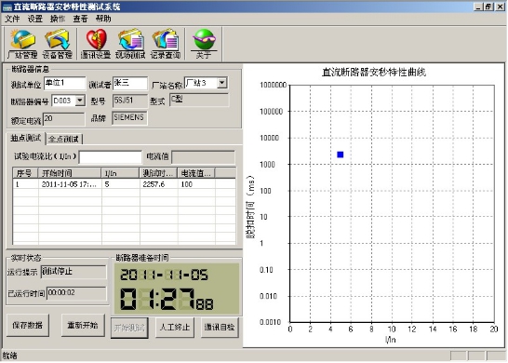Open the 设置 menu

tap(34, 19)
